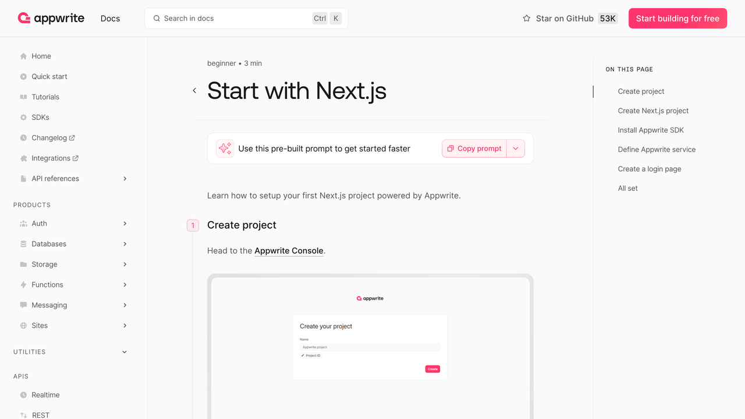Screen dimensions: 745x419
Task: Expand the Databases sidebar entry
Action: coord(124,244)
